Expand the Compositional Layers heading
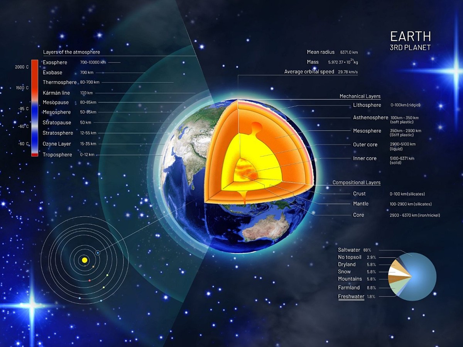 coord(356,182)
